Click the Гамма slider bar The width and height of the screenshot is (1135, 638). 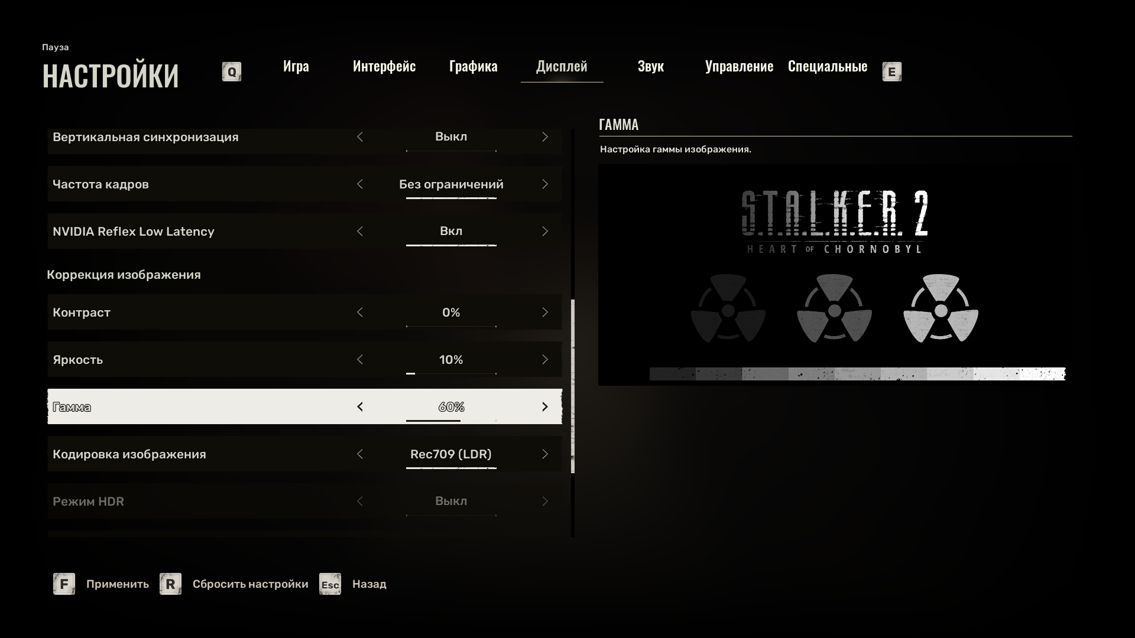450,421
